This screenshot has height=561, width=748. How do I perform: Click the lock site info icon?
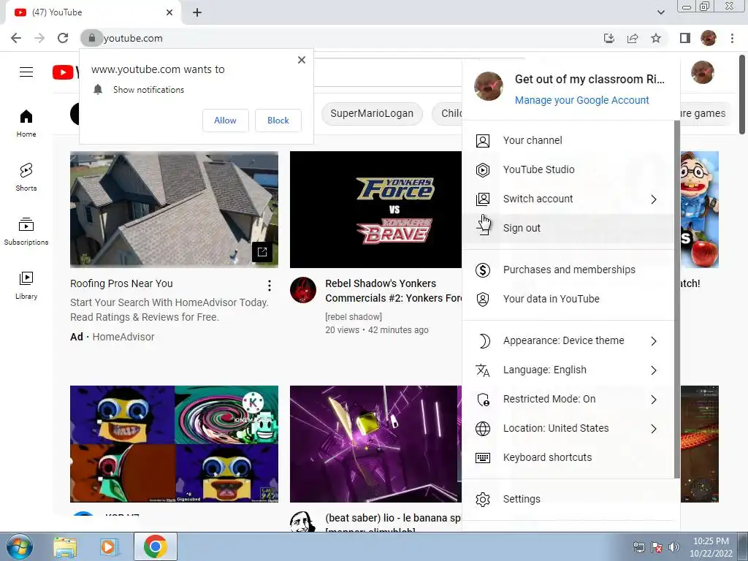[91, 38]
